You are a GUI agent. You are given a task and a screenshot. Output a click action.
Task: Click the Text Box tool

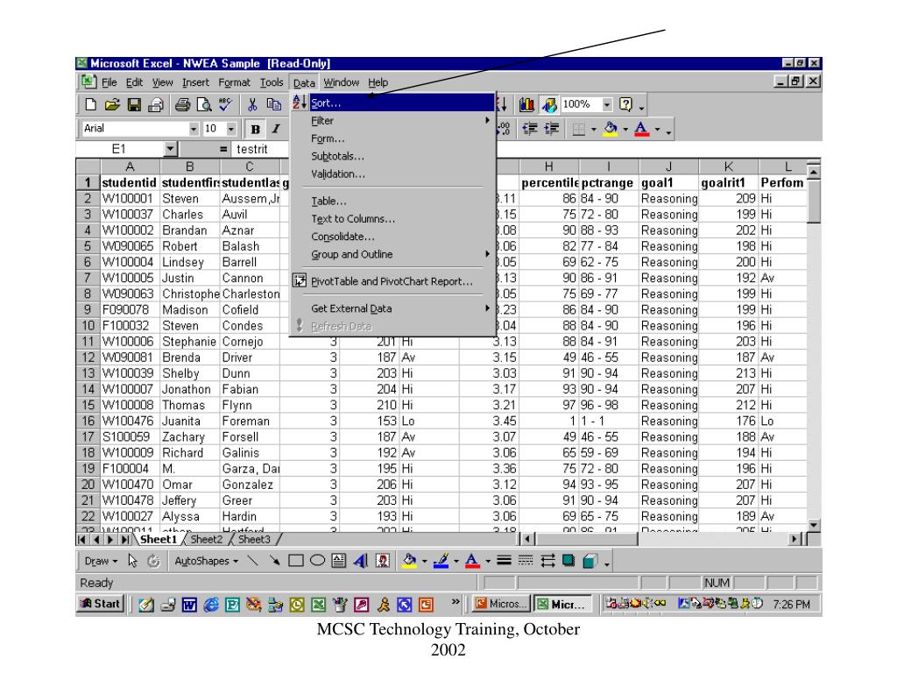click(x=339, y=561)
